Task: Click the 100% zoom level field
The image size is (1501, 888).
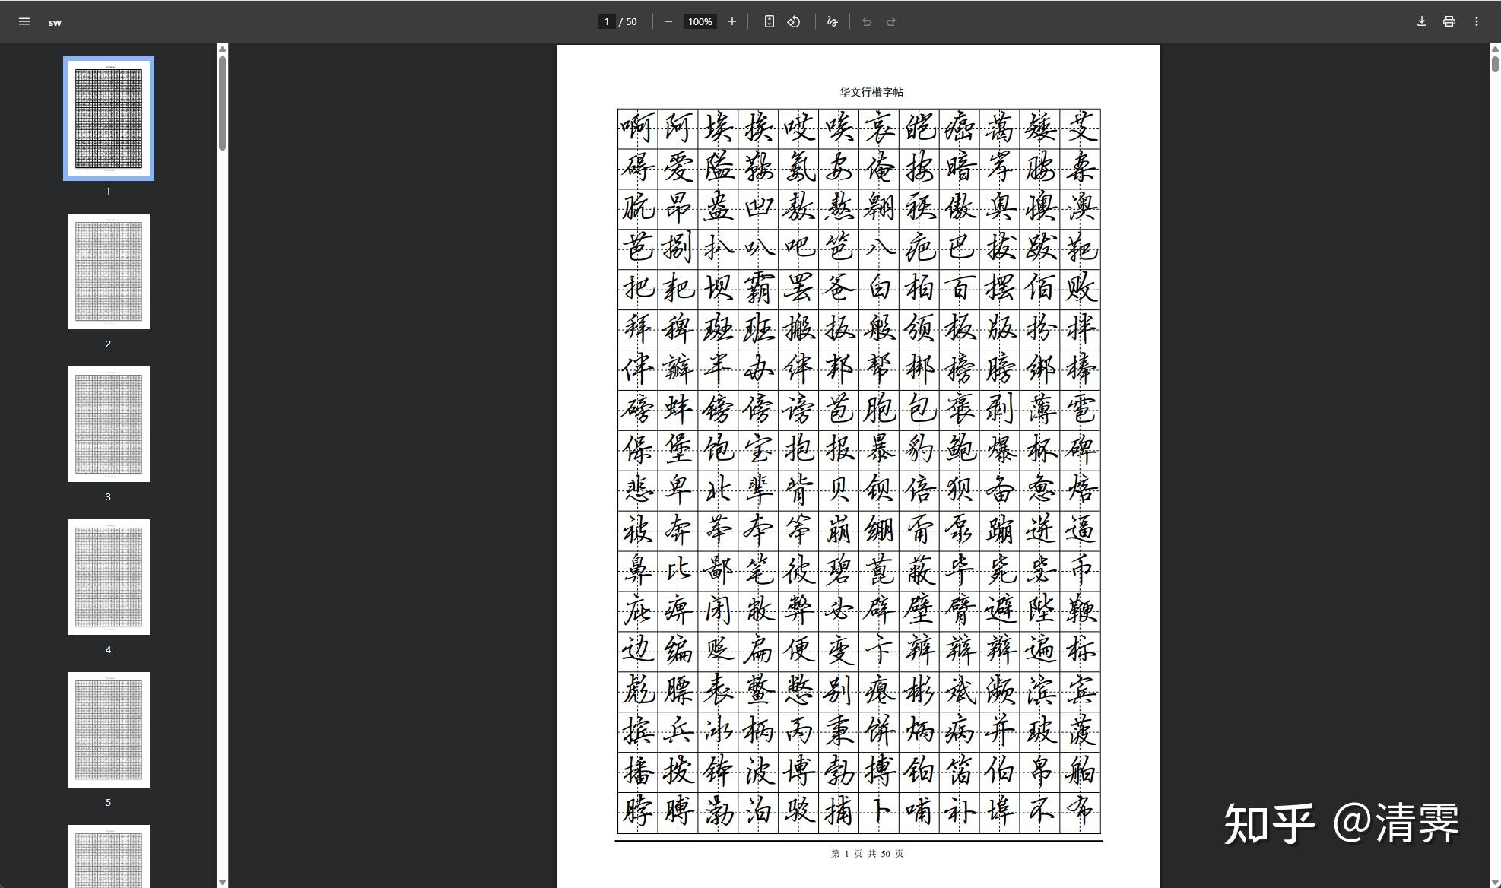Action: pos(700,21)
